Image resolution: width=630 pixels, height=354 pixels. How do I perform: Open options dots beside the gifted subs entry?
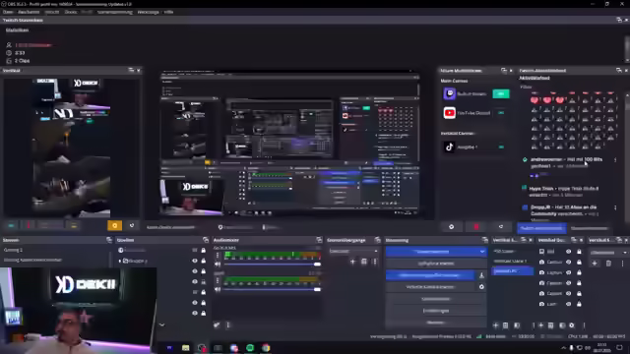click(615, 207)
